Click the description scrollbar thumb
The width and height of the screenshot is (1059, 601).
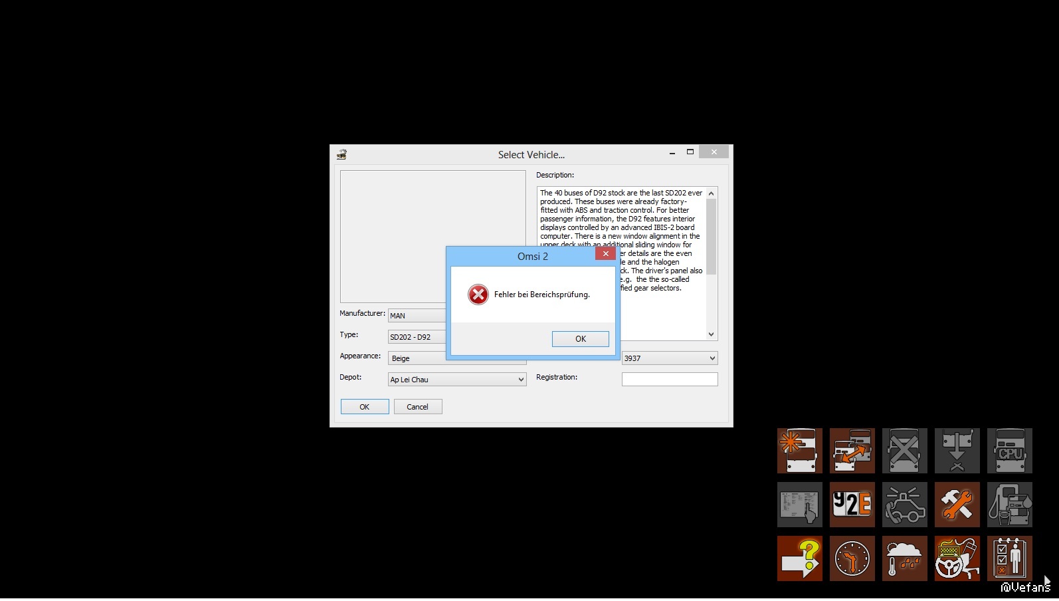(712, 237)
